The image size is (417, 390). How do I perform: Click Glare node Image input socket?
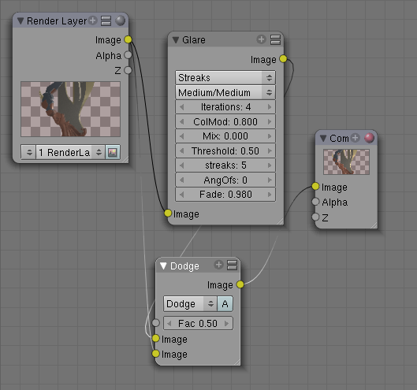(168, 213)
